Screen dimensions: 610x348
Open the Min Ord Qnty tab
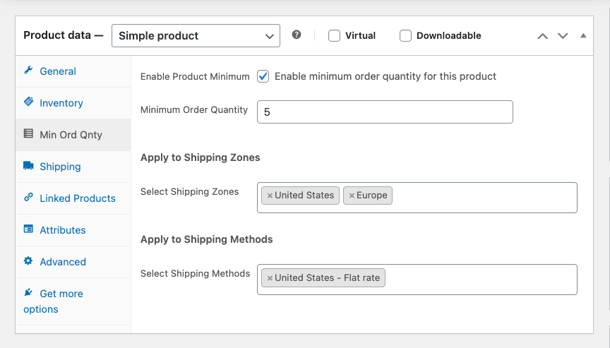71,134
